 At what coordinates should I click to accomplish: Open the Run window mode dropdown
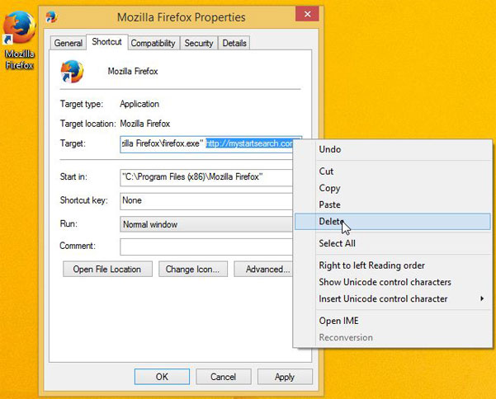tap(206, 224)
